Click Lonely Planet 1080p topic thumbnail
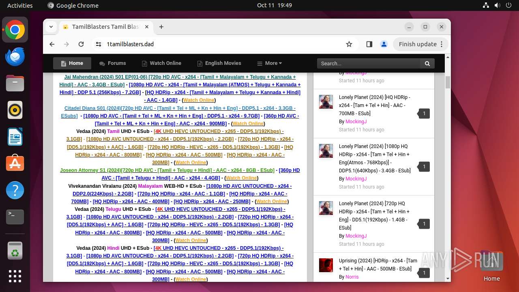The width and height of the screenshot is (519, 292). (326, 151)
